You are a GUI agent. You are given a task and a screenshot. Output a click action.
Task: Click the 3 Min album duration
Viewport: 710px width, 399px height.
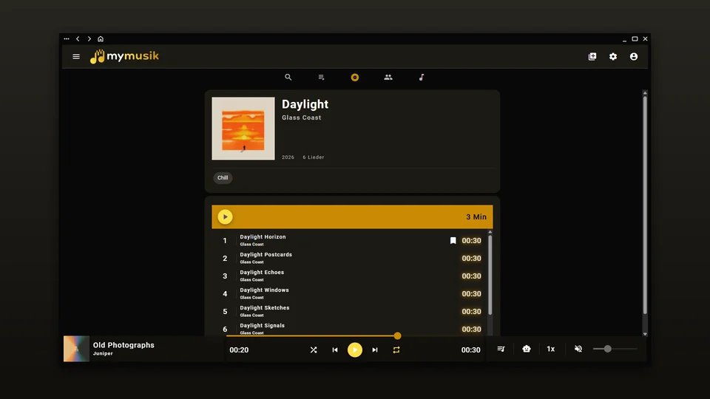click(476, 217)
